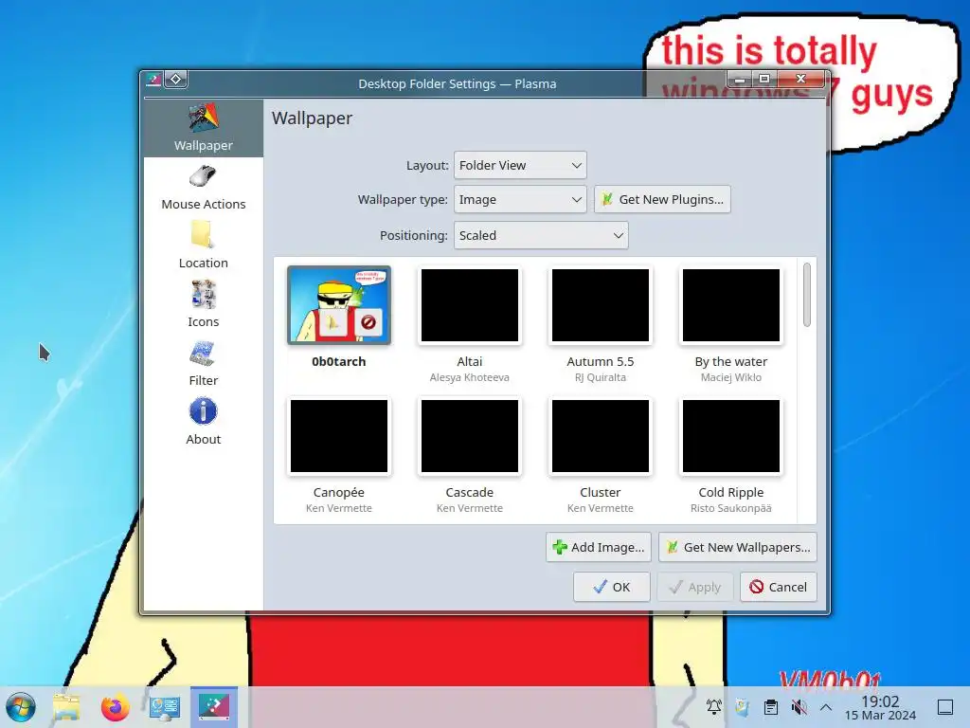Expand the Layout dropdown
Screen dimensions: 970x728
coord(520,165)
